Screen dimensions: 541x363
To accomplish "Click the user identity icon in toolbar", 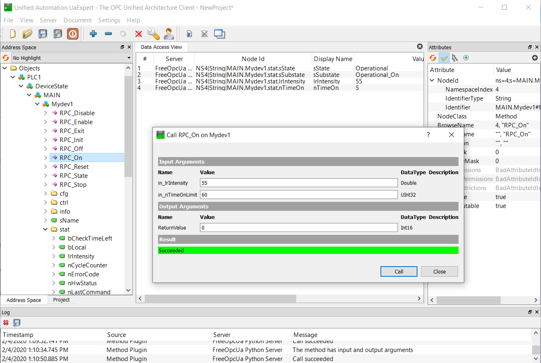I will coord(169,34).
